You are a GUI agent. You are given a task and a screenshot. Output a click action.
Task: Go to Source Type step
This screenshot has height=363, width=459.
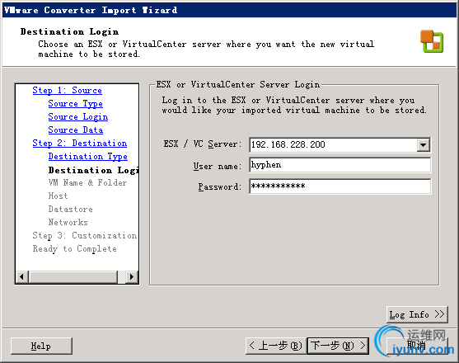(76, 103)
